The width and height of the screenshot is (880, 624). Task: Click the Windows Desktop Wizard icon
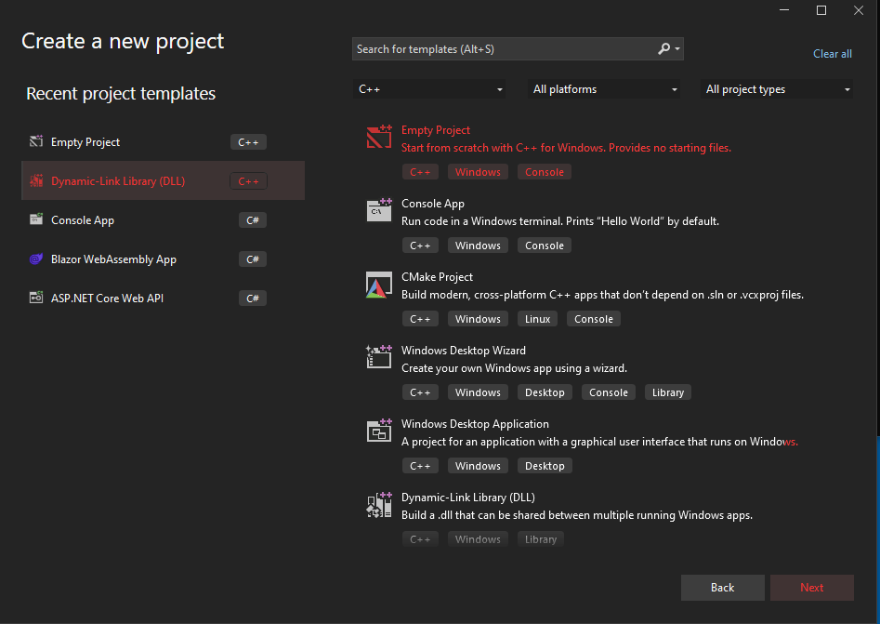pos(379,357)
